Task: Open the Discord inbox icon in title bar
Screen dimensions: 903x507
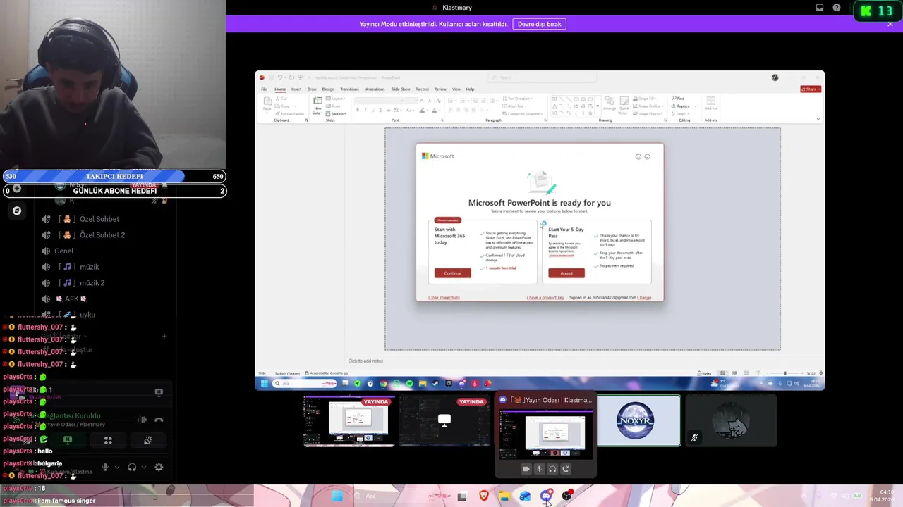Action: click(820, 8)
